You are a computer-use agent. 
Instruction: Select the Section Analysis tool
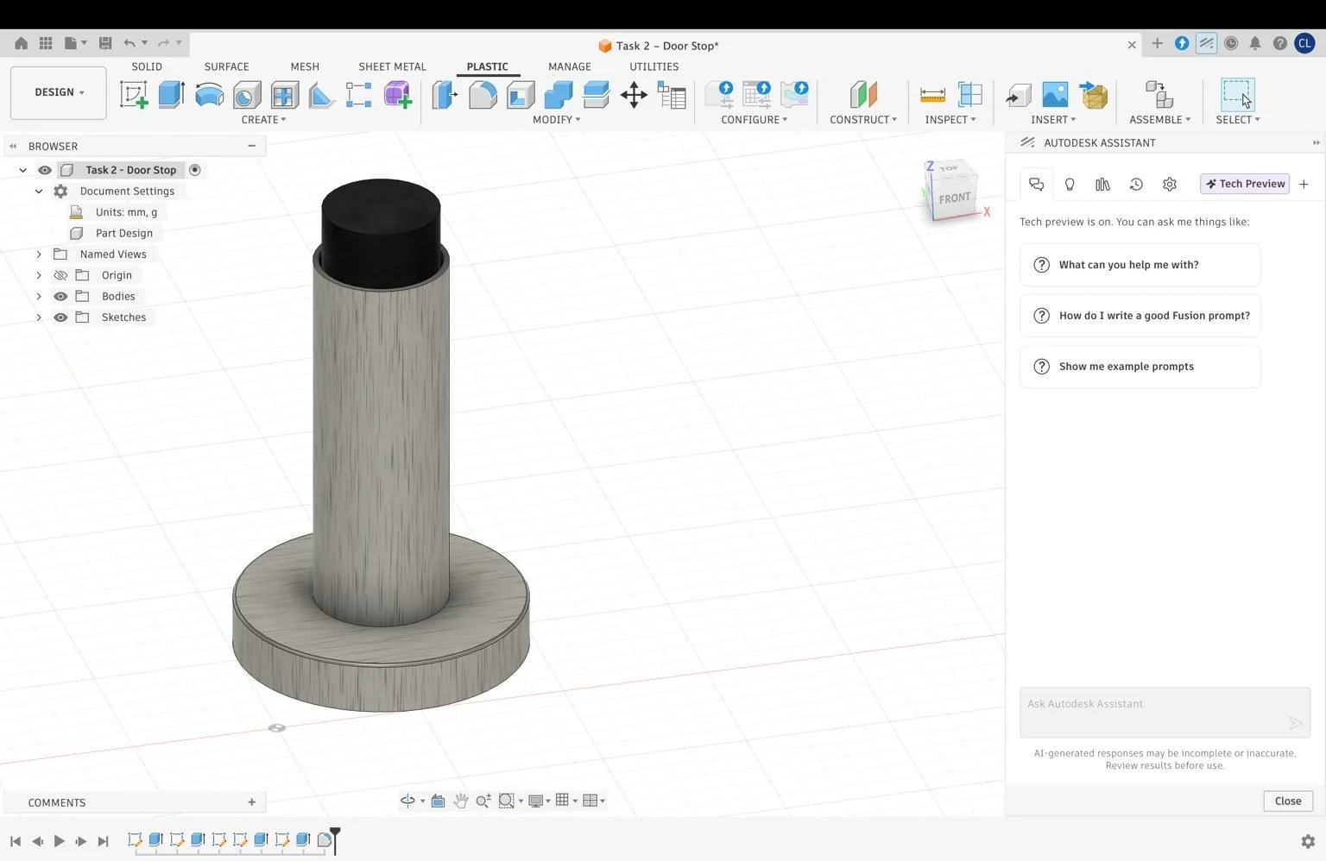(970, 94)
